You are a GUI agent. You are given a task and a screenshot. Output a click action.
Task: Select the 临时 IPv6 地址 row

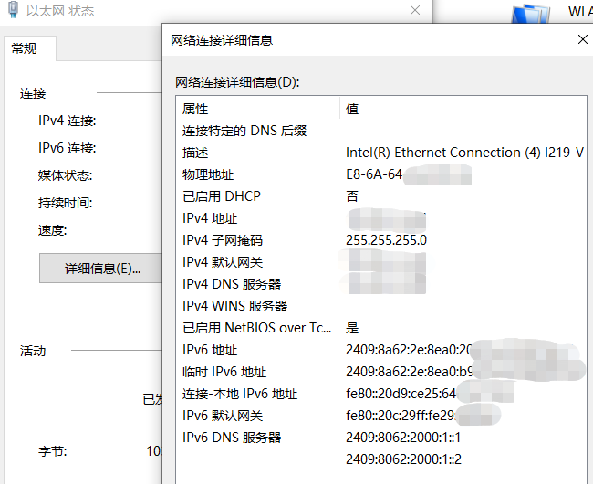(x=224, y=372)
